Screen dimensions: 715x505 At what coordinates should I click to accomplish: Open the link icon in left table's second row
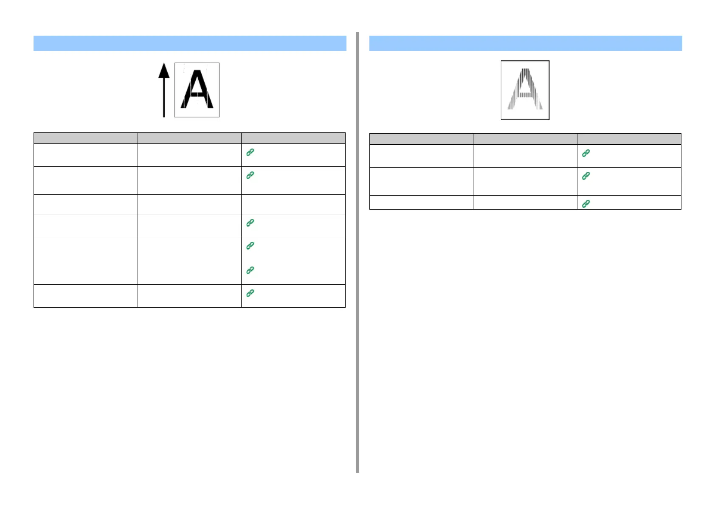coord(251,175)
